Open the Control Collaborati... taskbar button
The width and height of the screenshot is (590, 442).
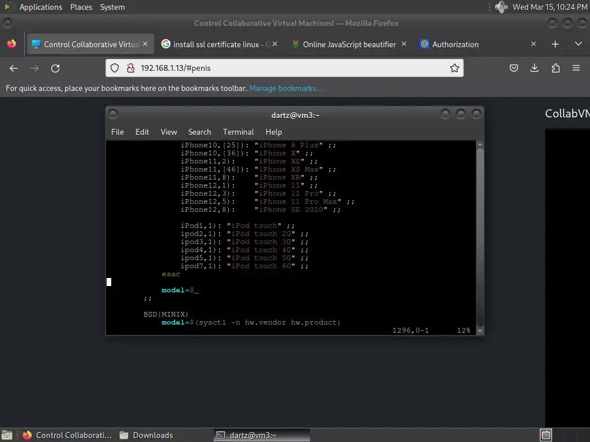coord(68,435)
